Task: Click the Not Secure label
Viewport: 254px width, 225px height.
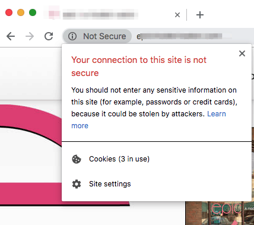Action: [x=104, y=36]
